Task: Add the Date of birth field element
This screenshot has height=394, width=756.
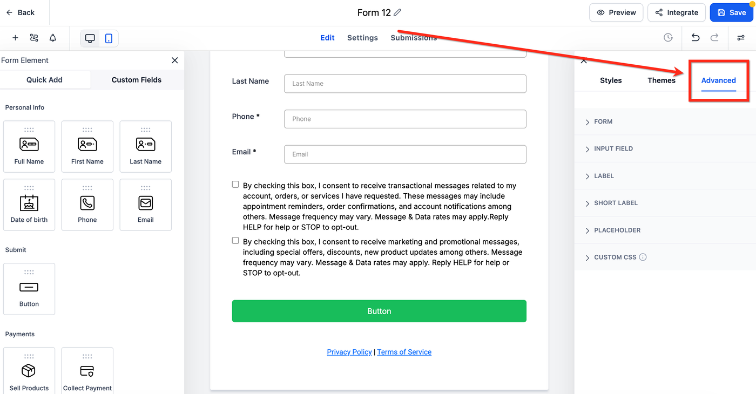Action: click(x=29, y=205)
